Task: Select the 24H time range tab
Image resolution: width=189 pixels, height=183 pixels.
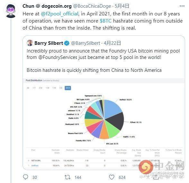Action: coord(68,88)
